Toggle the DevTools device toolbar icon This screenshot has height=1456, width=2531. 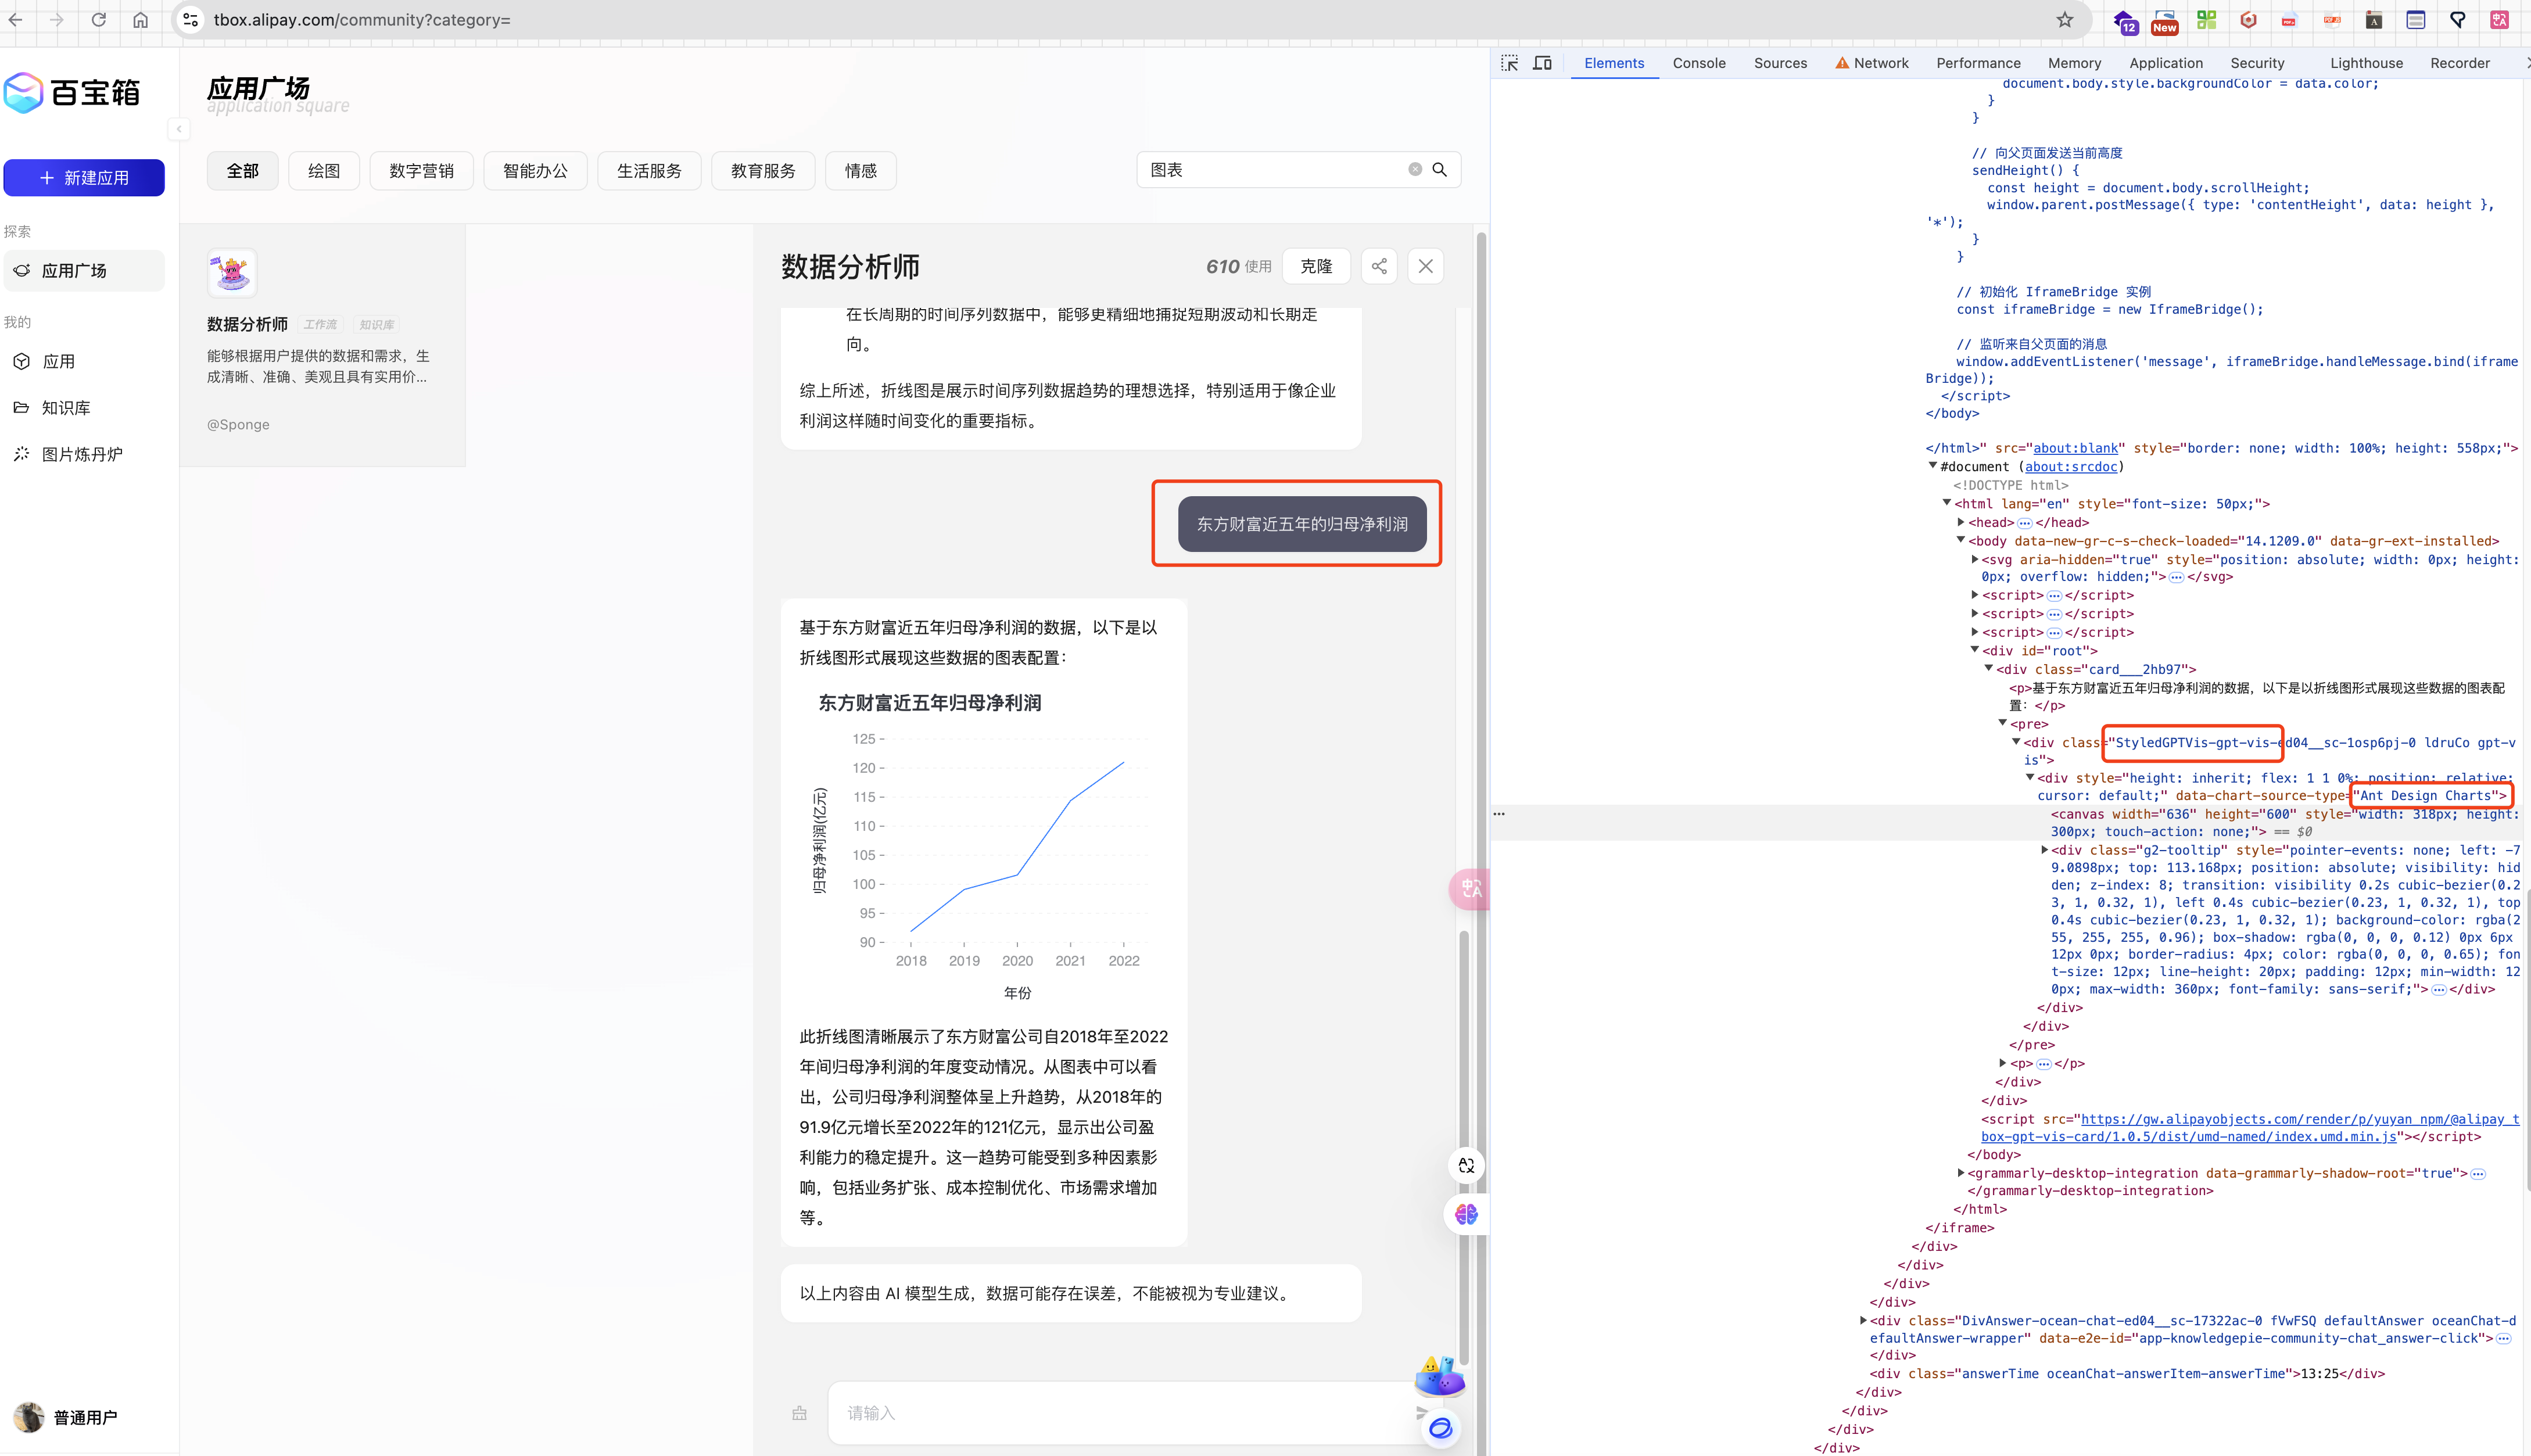click(1542, 63)
